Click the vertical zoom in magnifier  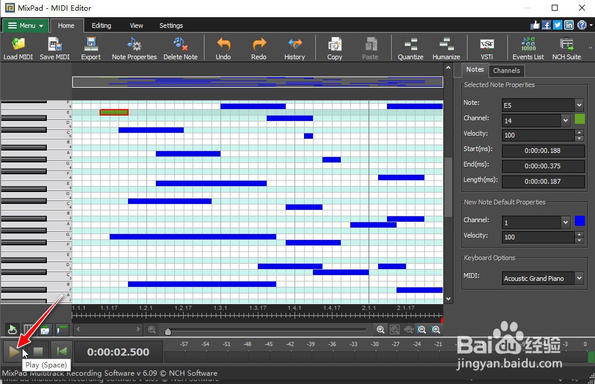pyautogui.click(x=436, y=329)
